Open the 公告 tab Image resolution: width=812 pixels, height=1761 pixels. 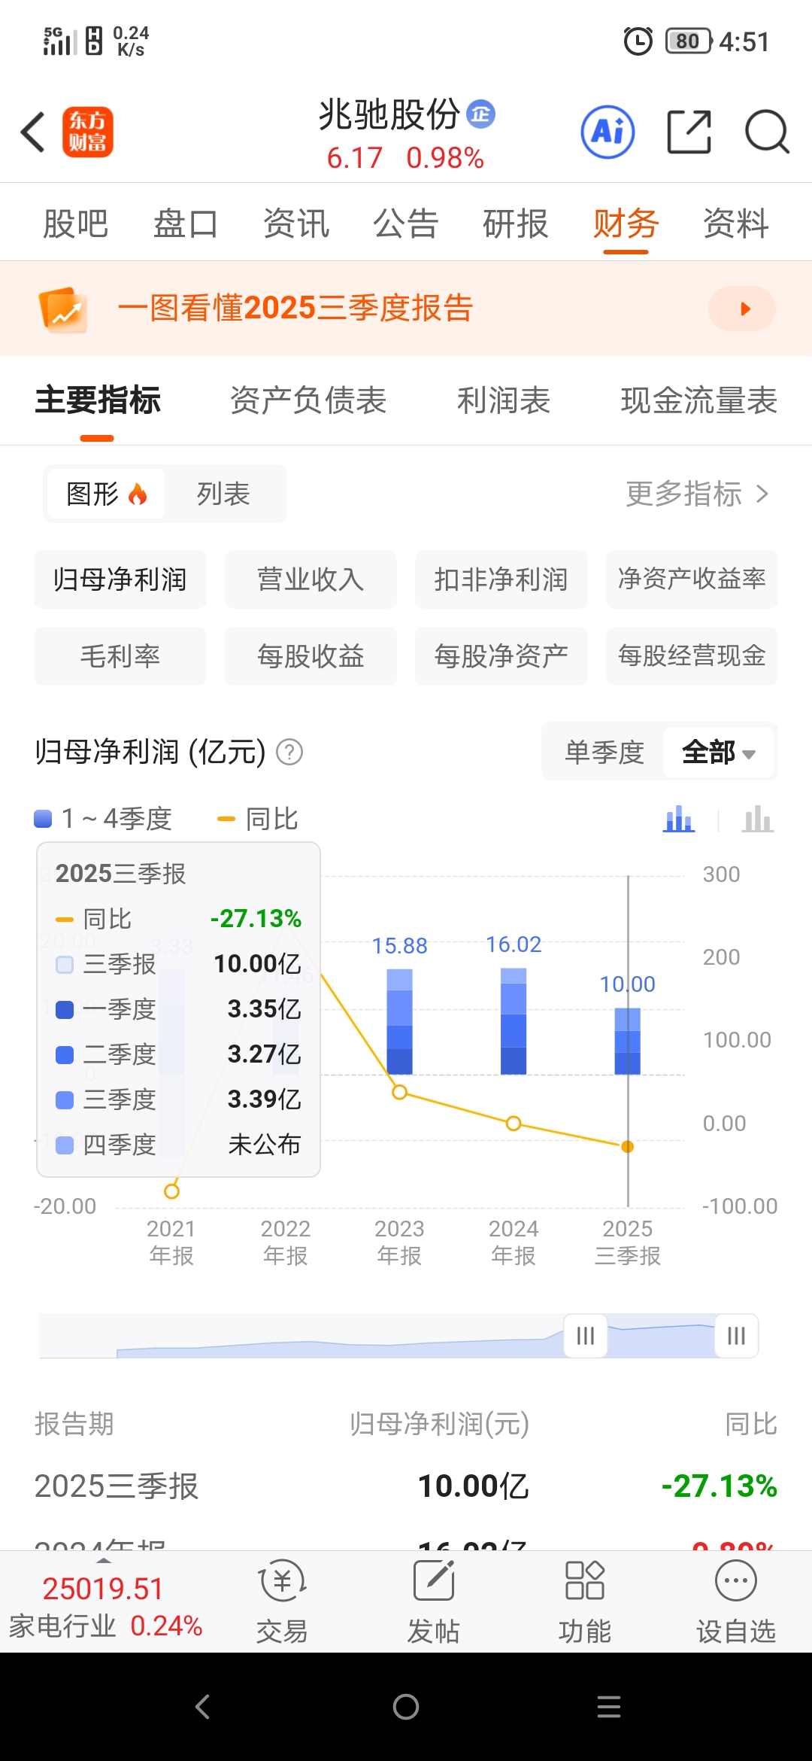tap(406, 224)
